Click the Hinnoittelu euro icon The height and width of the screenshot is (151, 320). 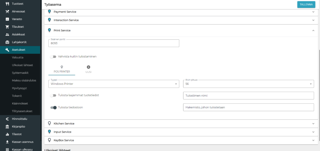[7, 119]
